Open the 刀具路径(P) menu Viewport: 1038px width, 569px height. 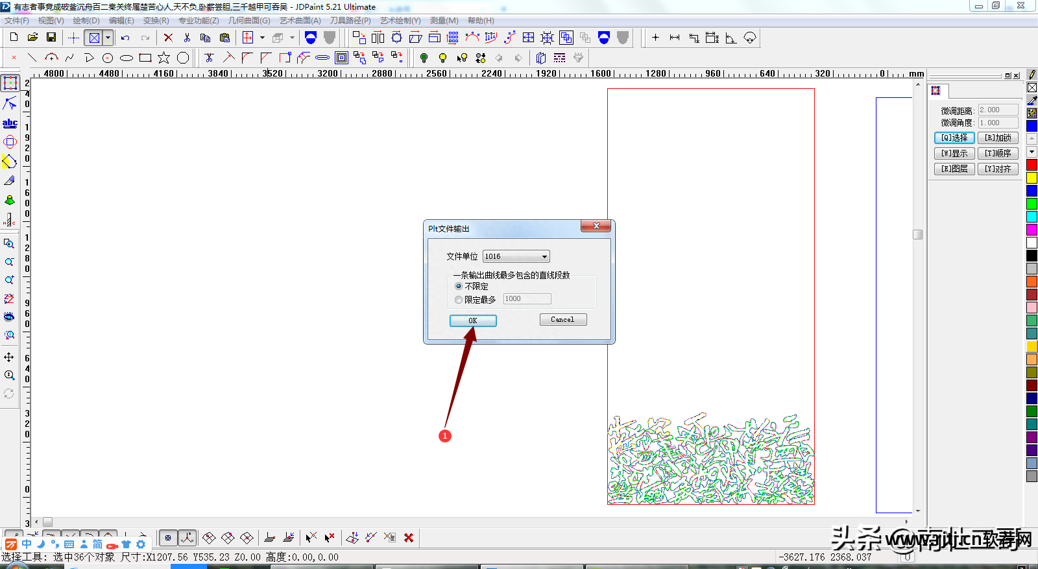[x=350, y=21]
